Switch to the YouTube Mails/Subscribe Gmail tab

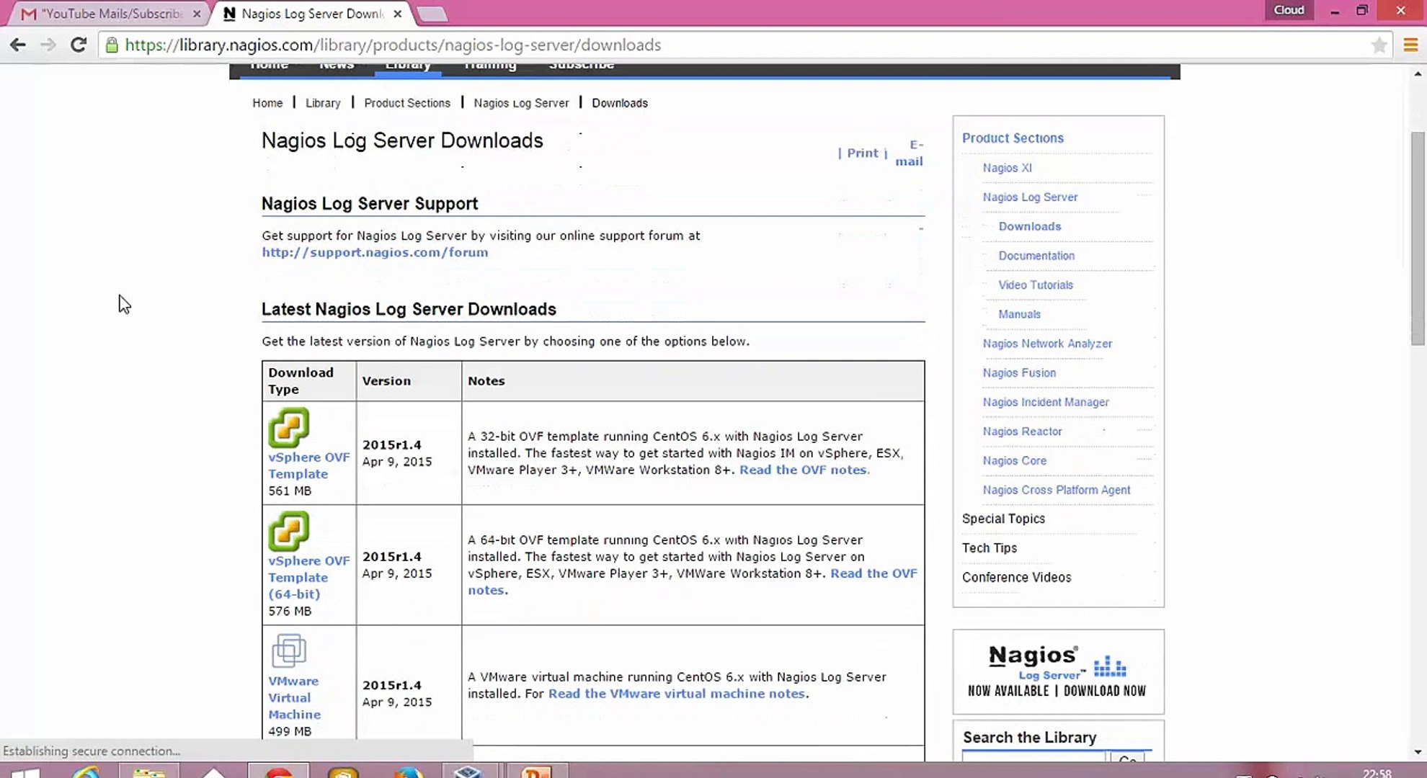click(108, 14)
